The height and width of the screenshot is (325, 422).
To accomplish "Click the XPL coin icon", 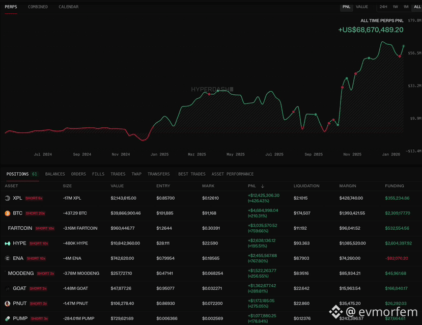I will pos(8,198).
